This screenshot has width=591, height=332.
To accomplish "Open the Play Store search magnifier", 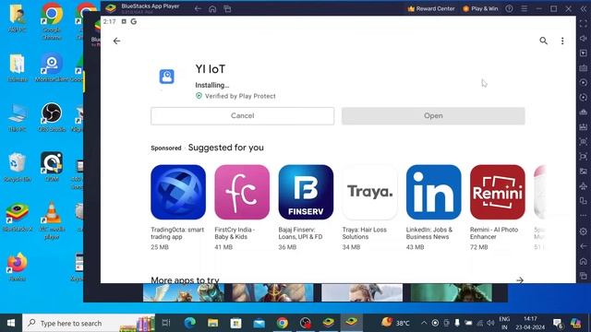I will click(543, 41).
